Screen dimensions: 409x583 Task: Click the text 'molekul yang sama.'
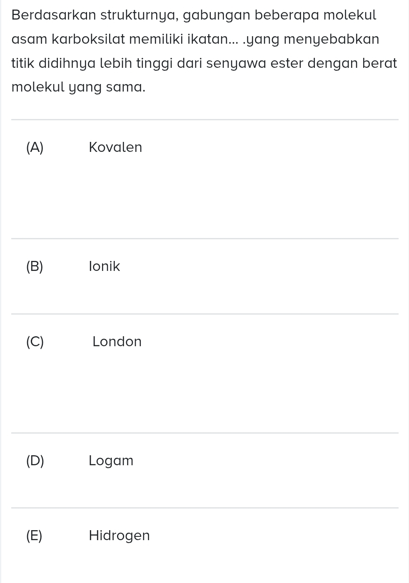[x=79, y=88]
